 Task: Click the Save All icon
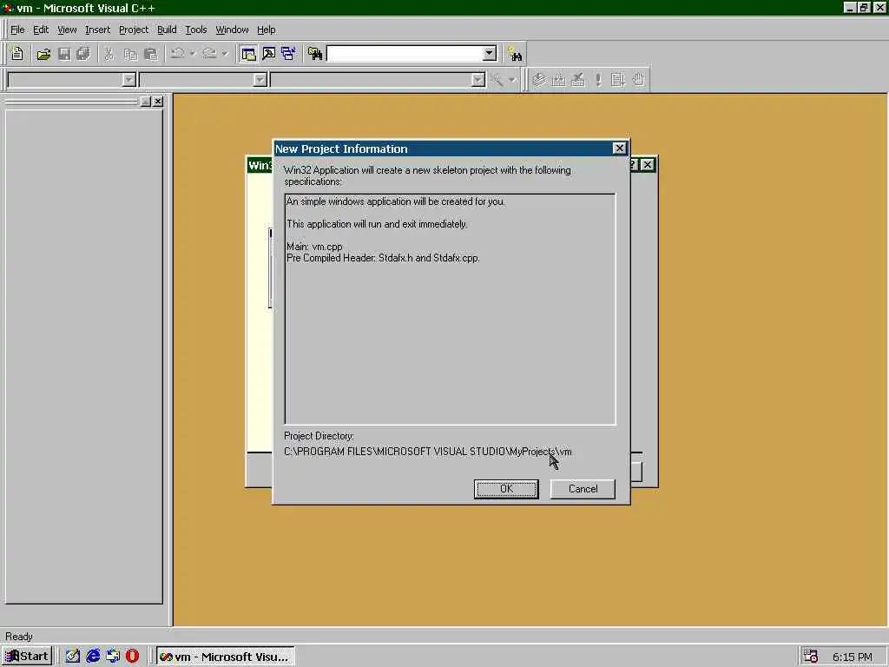[83, 54]
